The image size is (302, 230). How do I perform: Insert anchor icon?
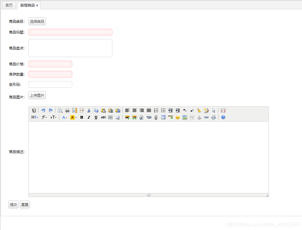pyautogui.click(x=199, y=117)
